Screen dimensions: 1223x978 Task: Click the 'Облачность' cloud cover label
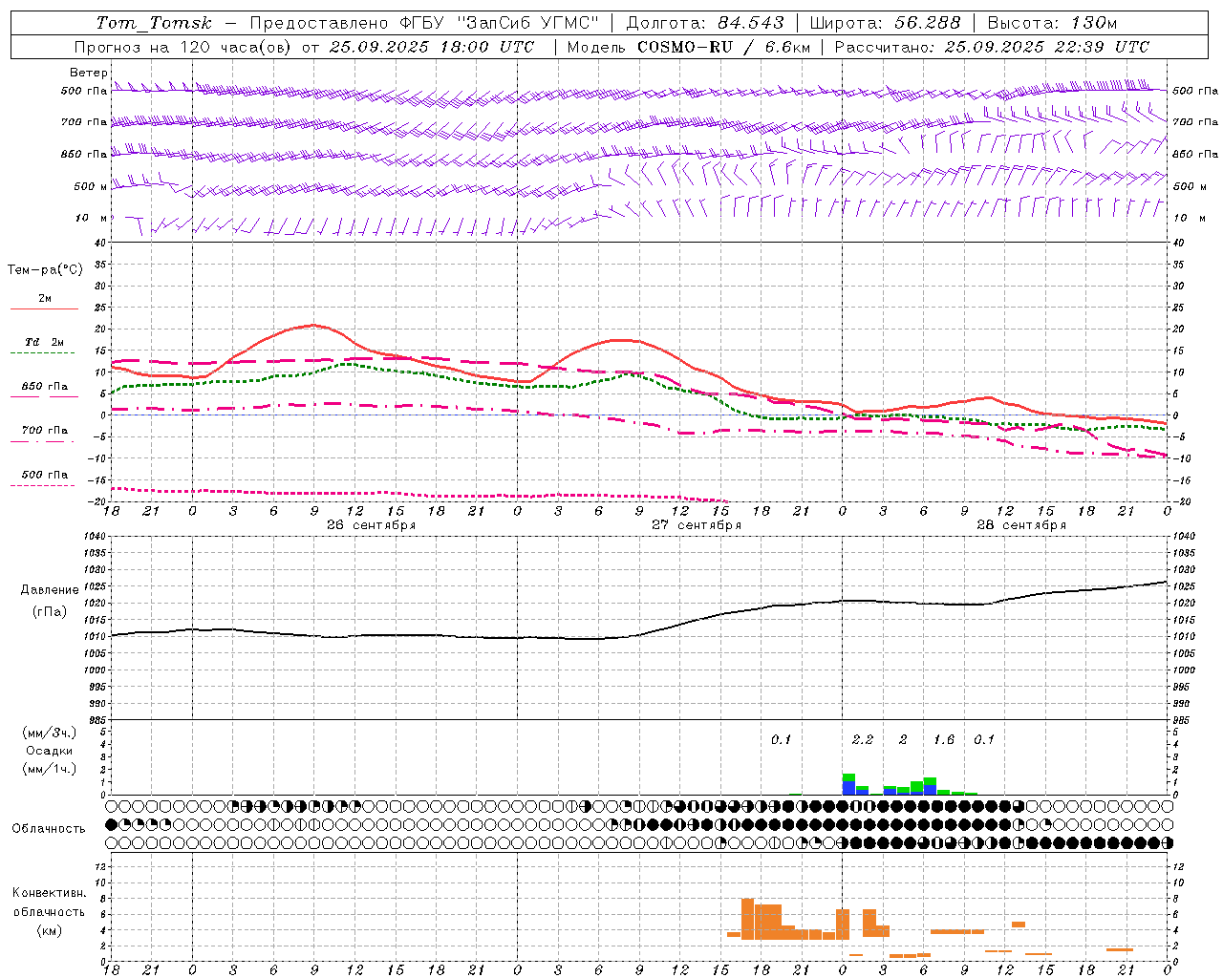49,829
